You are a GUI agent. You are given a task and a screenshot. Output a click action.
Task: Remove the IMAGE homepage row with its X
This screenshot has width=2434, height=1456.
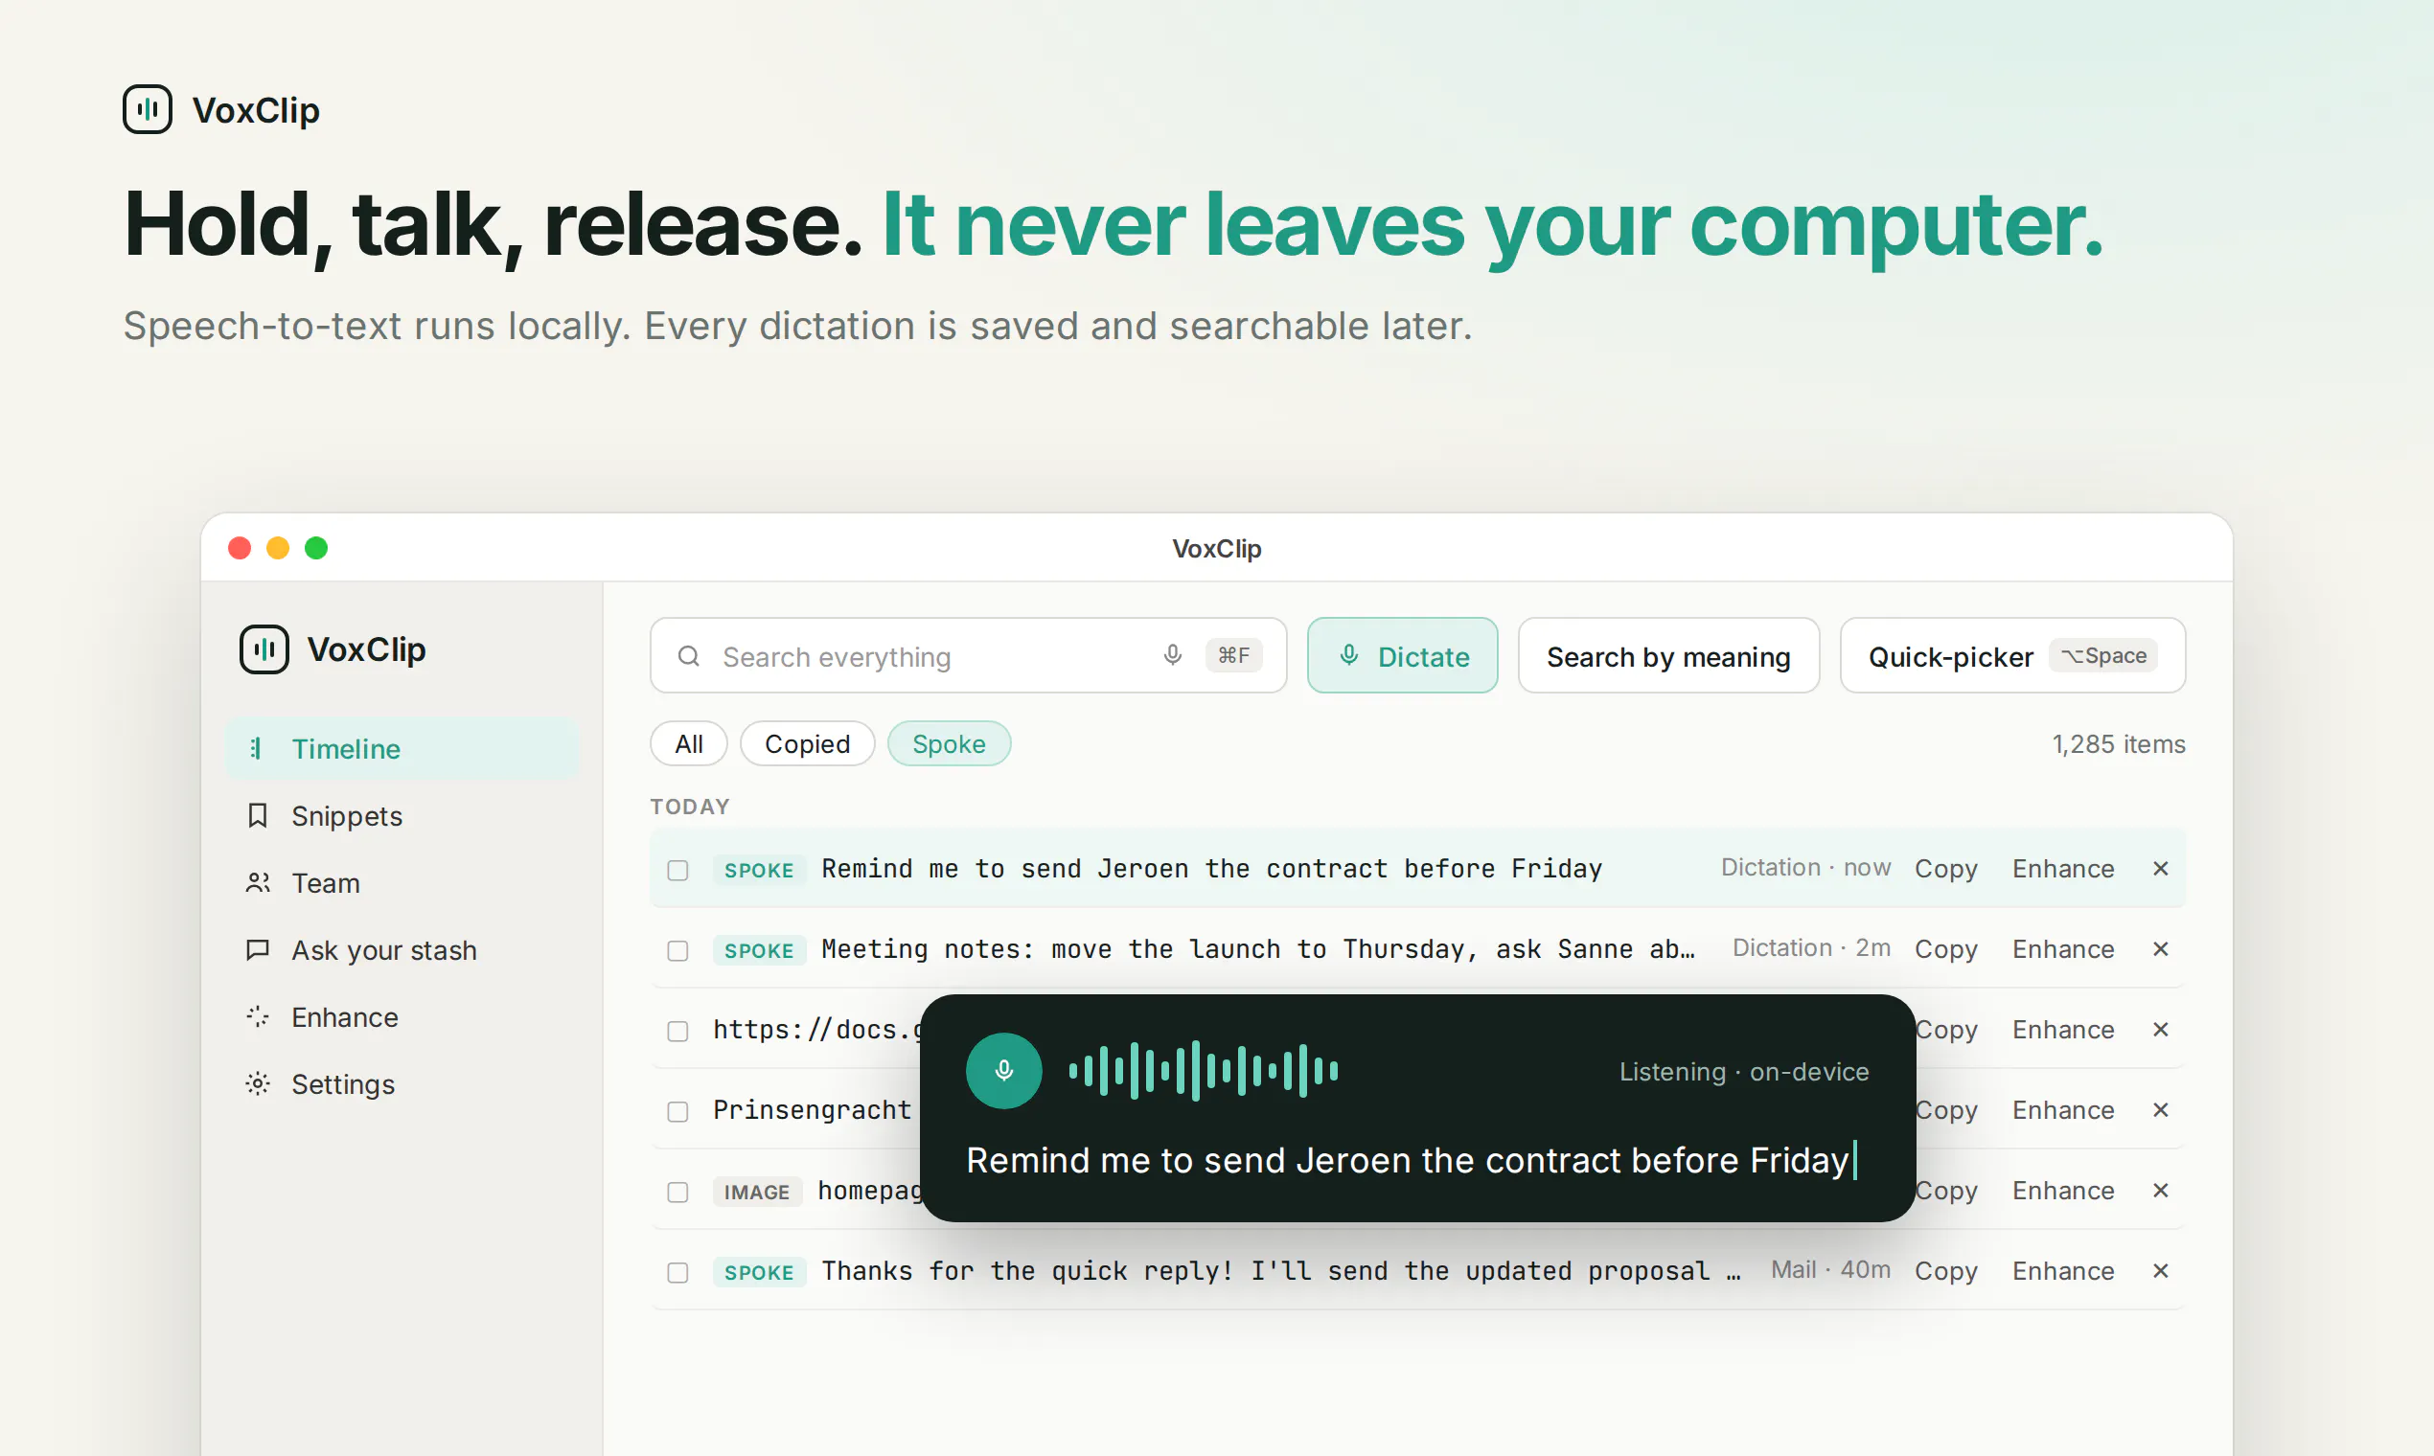(2160, 1190)
